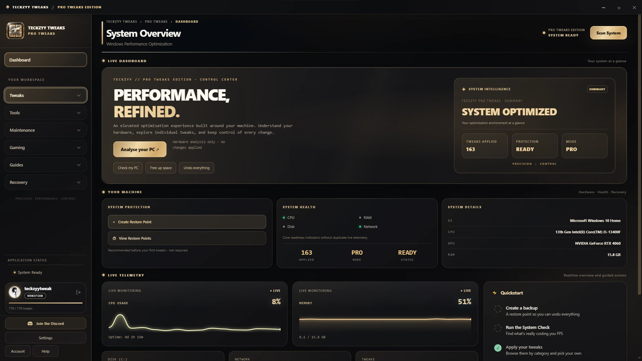The width and height of the screenshot is (642, 361).
Task: Click the clock icon in View Restore Points
Action: tap(114, 239)
